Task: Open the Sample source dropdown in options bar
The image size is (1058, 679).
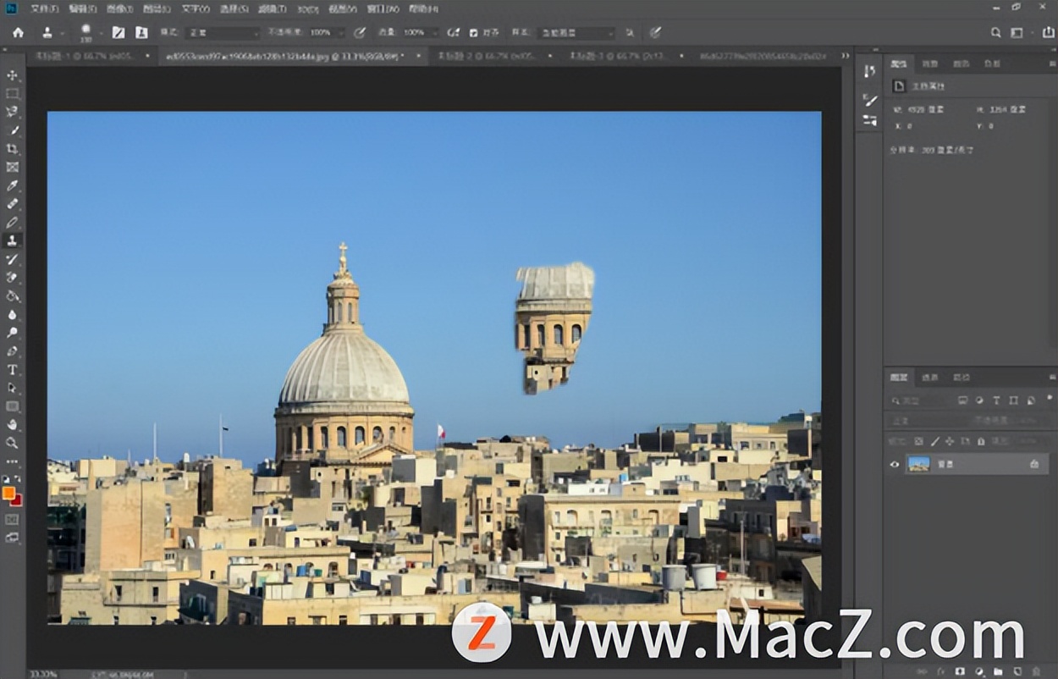Action: pos(576,32)
